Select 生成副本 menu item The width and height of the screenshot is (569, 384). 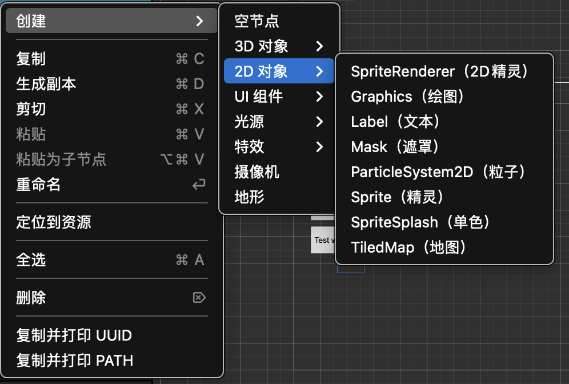click(x=111, y=84)
